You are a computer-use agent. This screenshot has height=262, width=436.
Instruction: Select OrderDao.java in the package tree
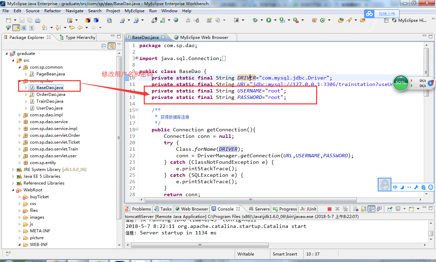click(51, 94)
